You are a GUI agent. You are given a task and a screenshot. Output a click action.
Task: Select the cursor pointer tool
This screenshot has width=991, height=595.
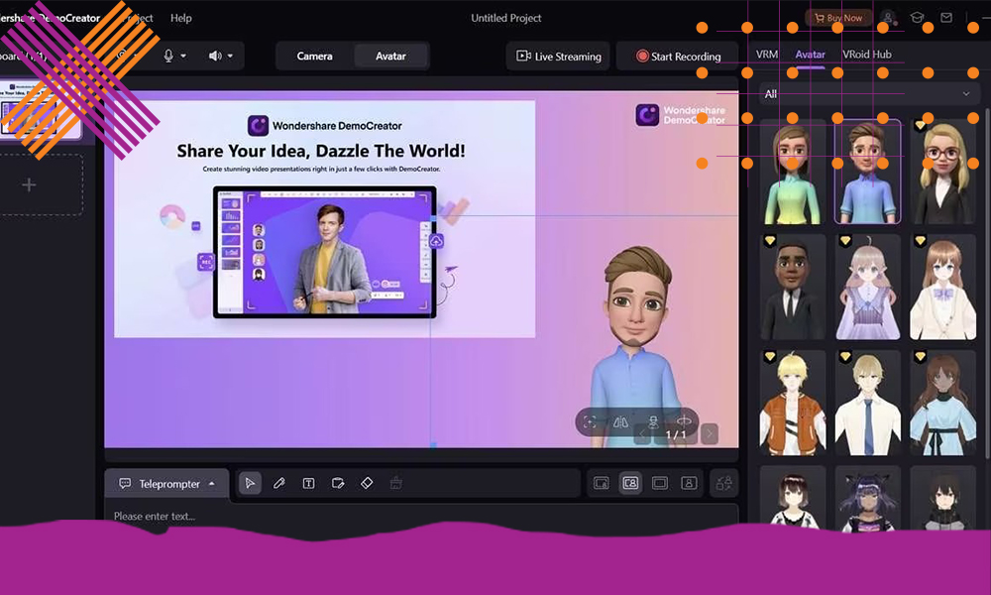(x=250, y=483)
